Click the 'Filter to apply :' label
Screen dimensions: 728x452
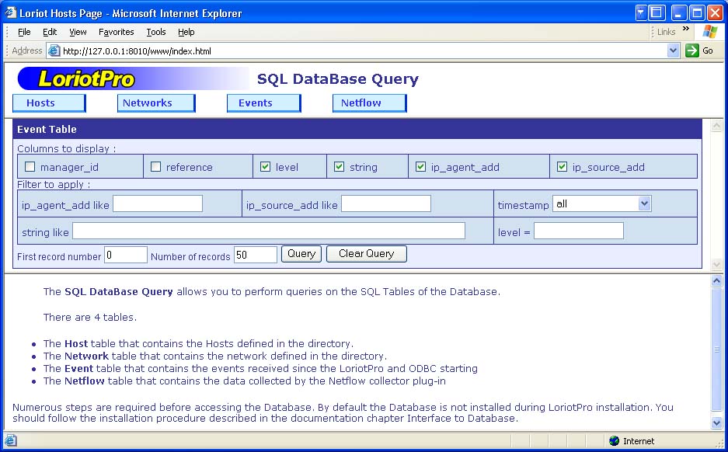point(54,185)
